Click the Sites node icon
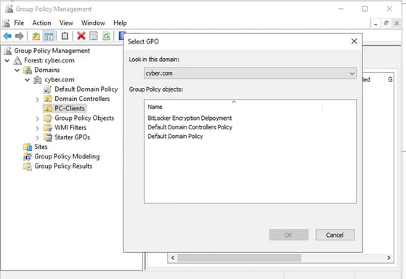Viewport: 406px width, 279px height. pos(28,147)
